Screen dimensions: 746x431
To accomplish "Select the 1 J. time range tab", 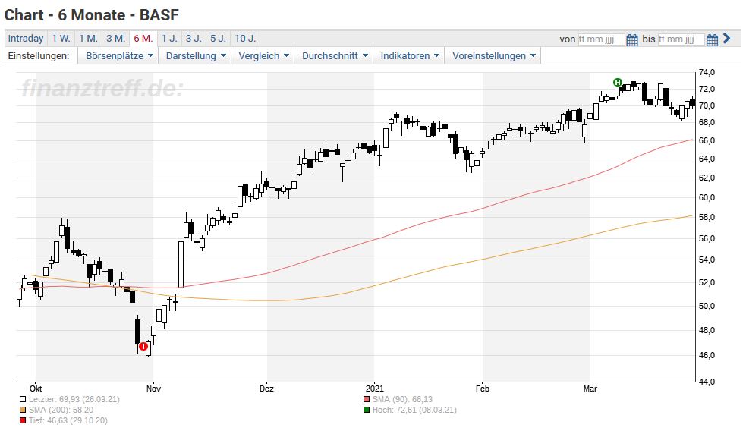I will pyautogui.click(x=169, y=38).
